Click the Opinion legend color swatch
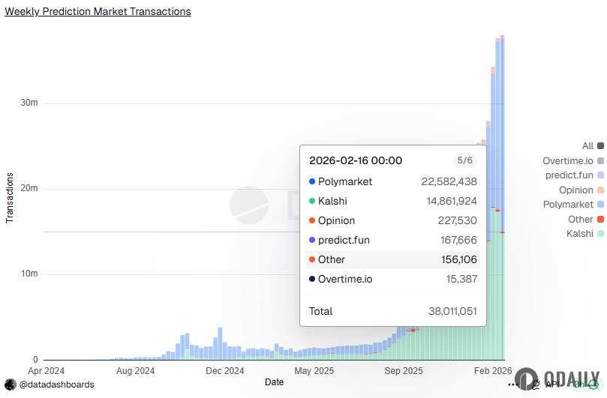Screen dimensions: 607x398 pyautogui.click(x=600, y=190)
